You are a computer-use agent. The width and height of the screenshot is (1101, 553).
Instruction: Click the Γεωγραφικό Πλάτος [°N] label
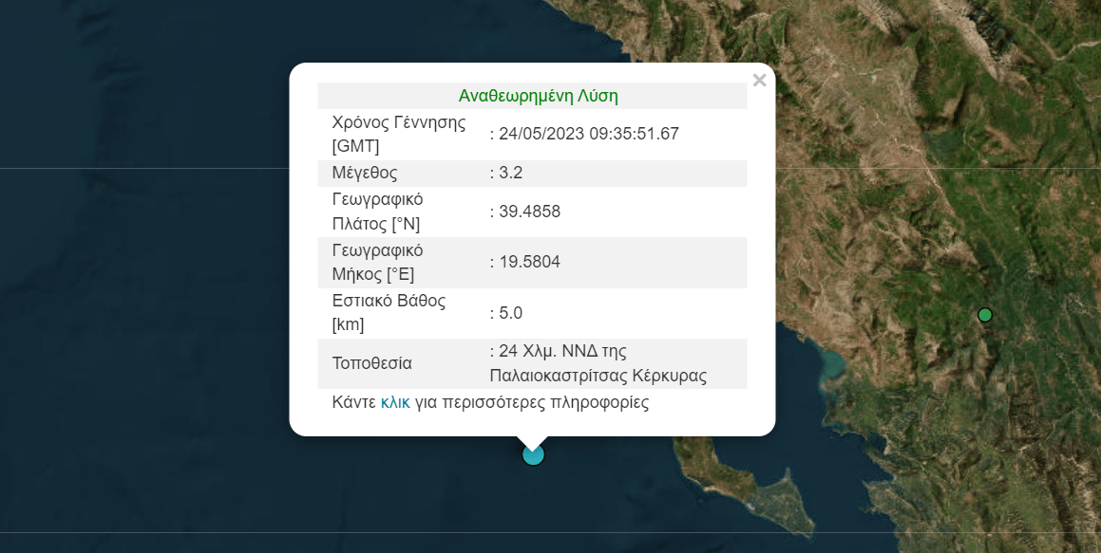click(378, 212)
